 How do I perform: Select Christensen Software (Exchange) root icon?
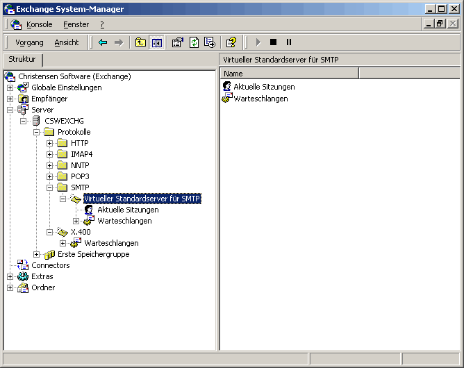click(10, 76)
